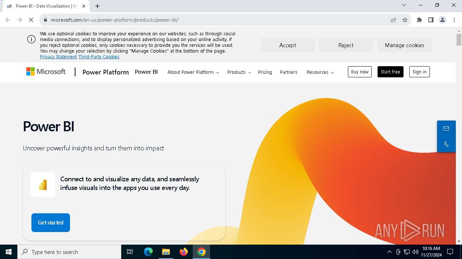Expand About Power Platform menu
The image size is (462, 259).
[x=193, y=72]
